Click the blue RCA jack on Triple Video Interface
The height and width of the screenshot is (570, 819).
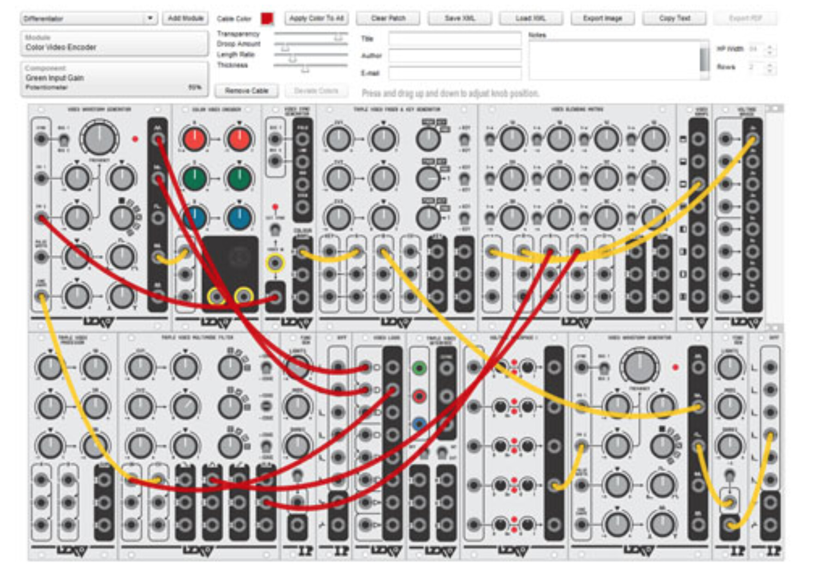click(x=419, y=423)
